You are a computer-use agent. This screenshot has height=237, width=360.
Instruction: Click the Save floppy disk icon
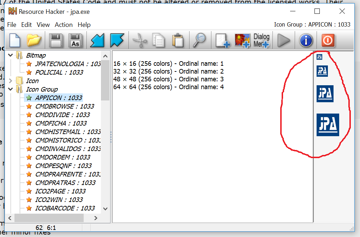(56, 40)
